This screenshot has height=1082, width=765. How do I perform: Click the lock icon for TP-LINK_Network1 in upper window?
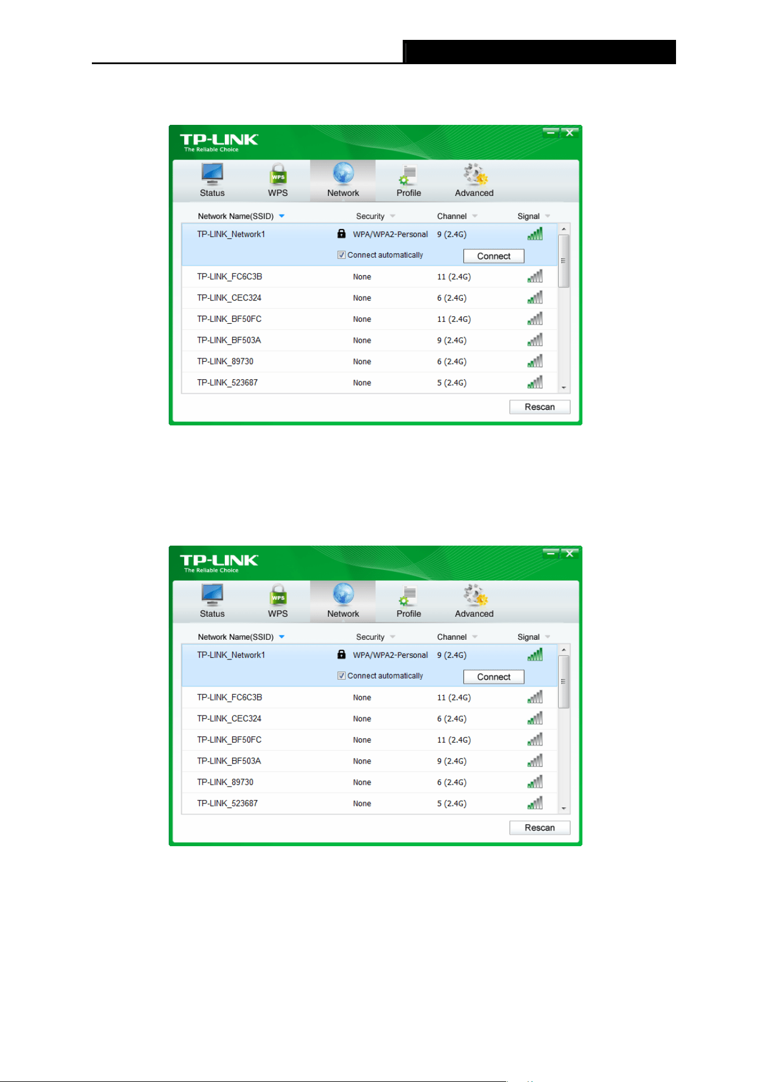[x=341, y=234]
